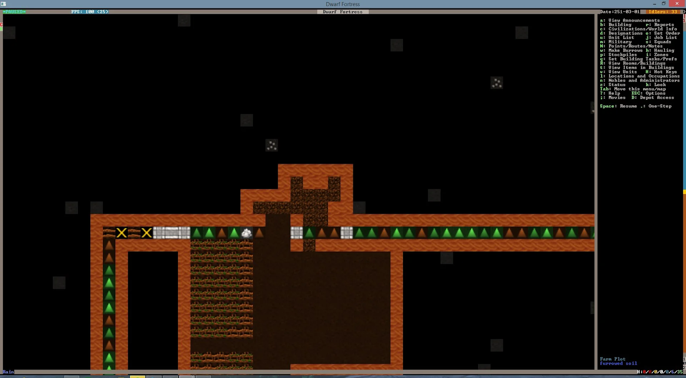The height and width of the screenshot is (378, 686).
Task: Click the Idlers: 33 indicator
Action: 663,12
